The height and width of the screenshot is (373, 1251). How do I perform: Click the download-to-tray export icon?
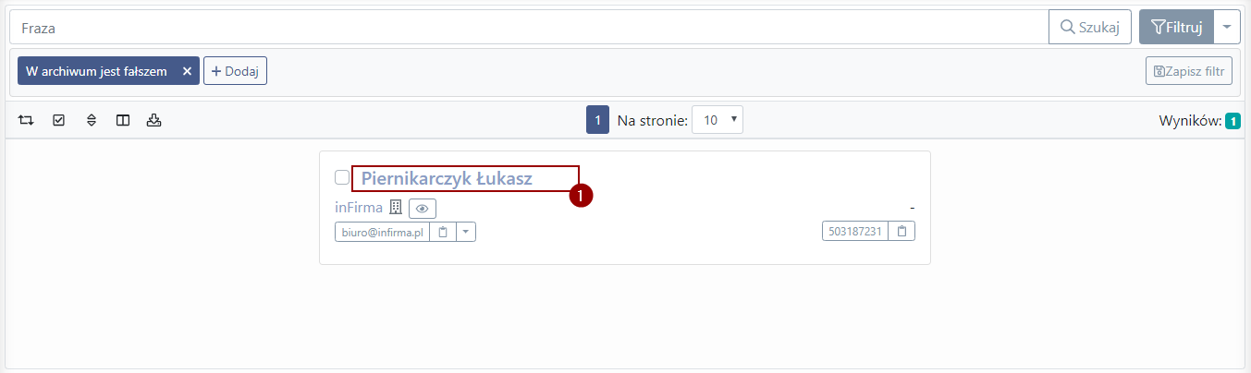[154, 120]
